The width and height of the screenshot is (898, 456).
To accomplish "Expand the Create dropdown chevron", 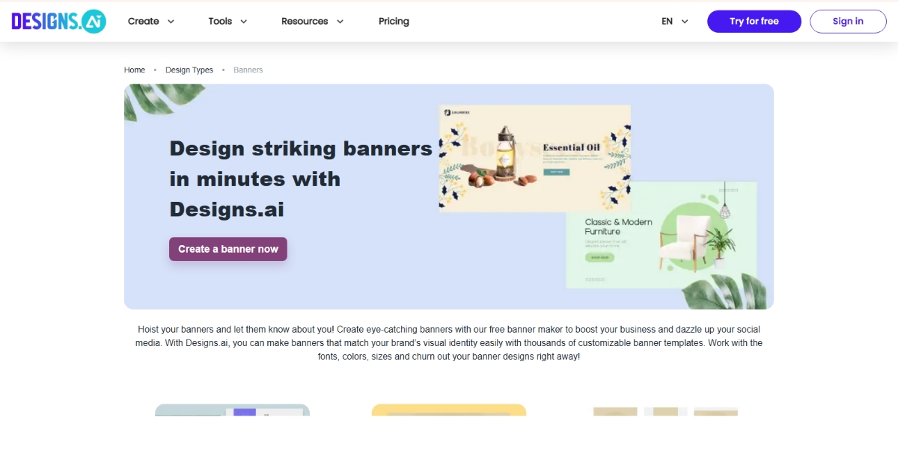I will point(171,22).
